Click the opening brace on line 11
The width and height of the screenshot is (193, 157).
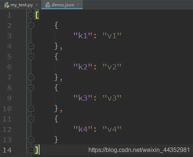(57, 119)
